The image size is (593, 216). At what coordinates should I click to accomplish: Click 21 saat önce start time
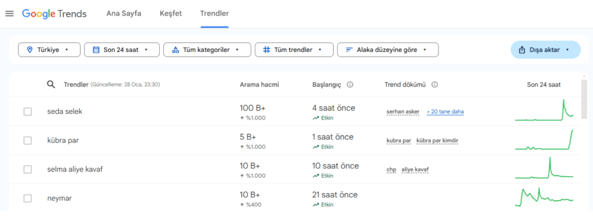[335, 195]
